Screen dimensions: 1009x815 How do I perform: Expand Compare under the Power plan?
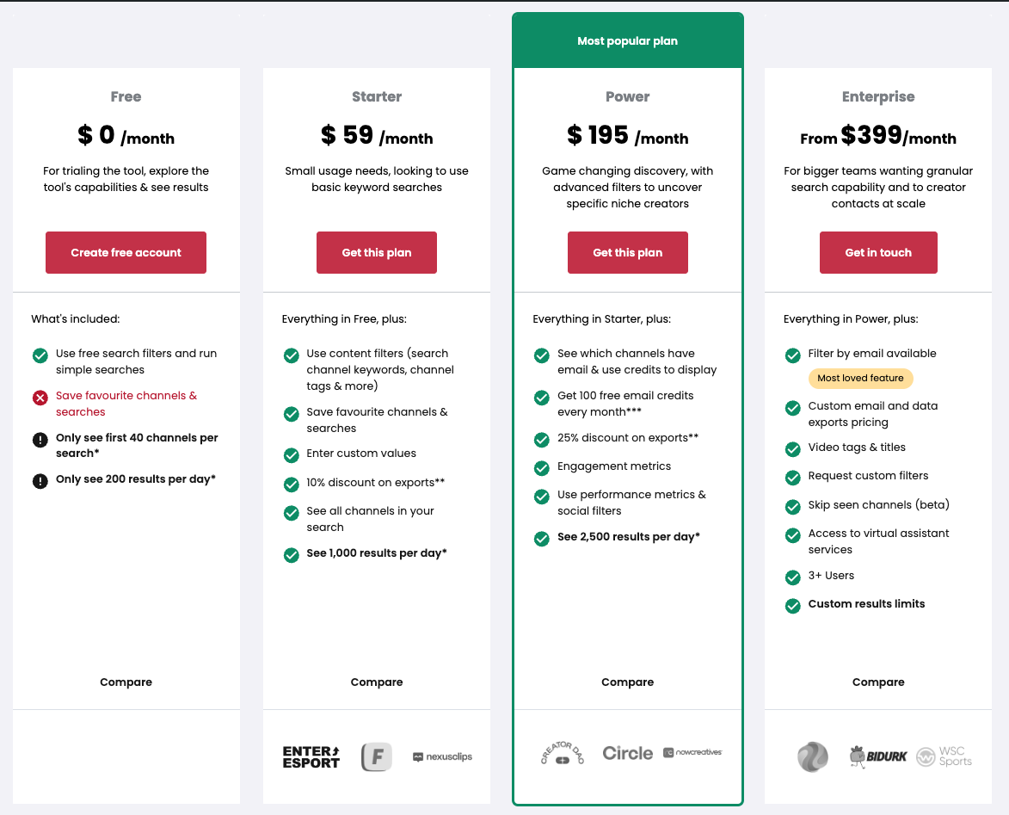pos(628,682)
